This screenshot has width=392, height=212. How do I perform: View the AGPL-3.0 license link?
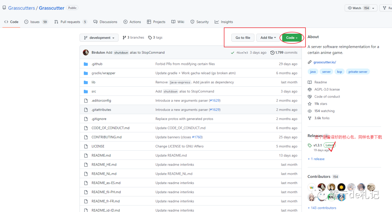click(x=327, y=90)
